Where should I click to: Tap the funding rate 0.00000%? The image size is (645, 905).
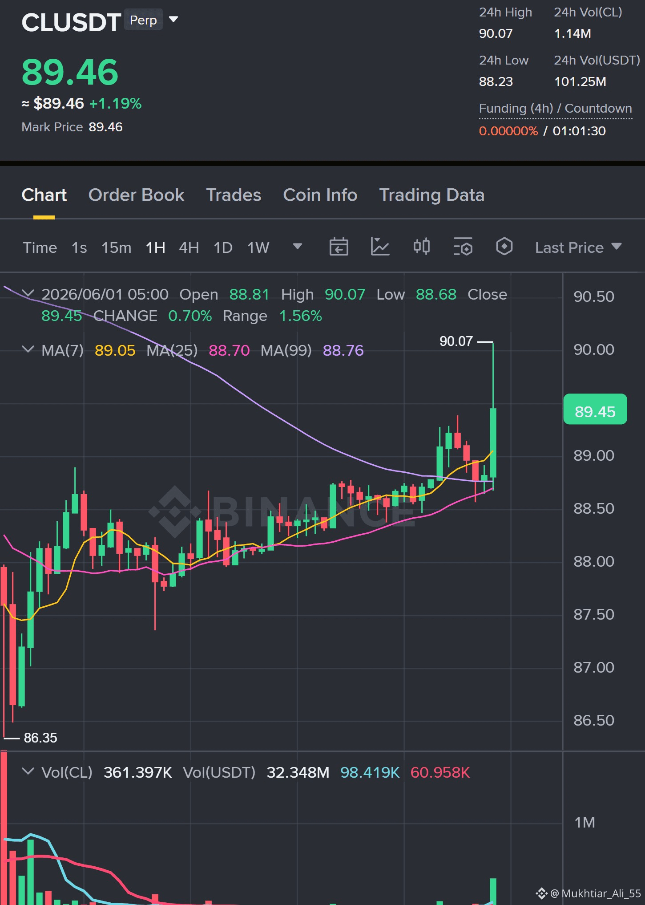tap(508, 131)
